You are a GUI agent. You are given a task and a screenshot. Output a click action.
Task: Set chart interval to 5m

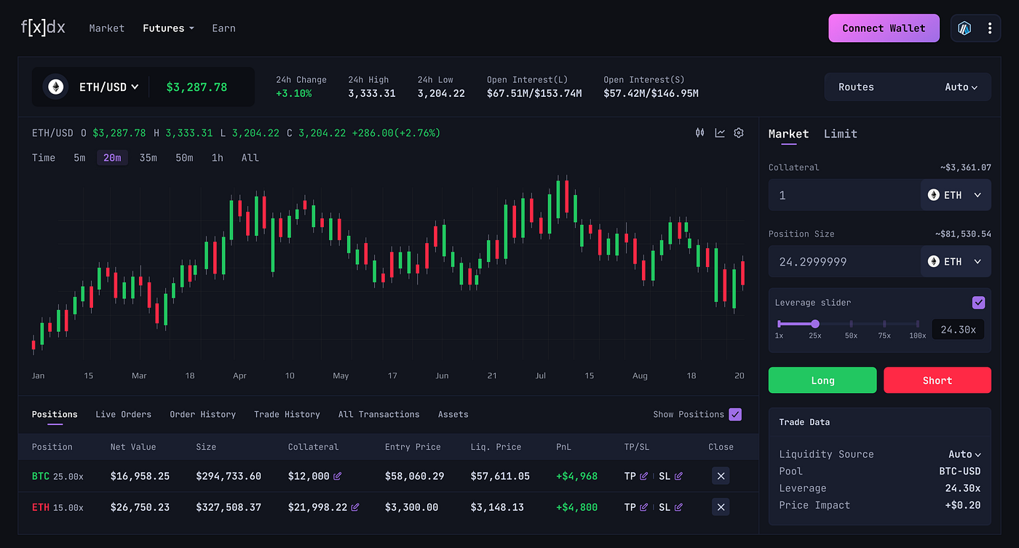79,158
